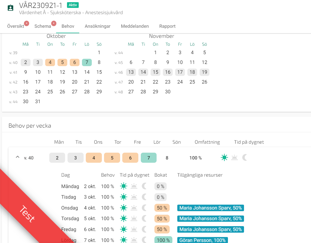Click green day 7 chip in v. 40 row
This screenshot has width=311, height=243.
point(149,158)
